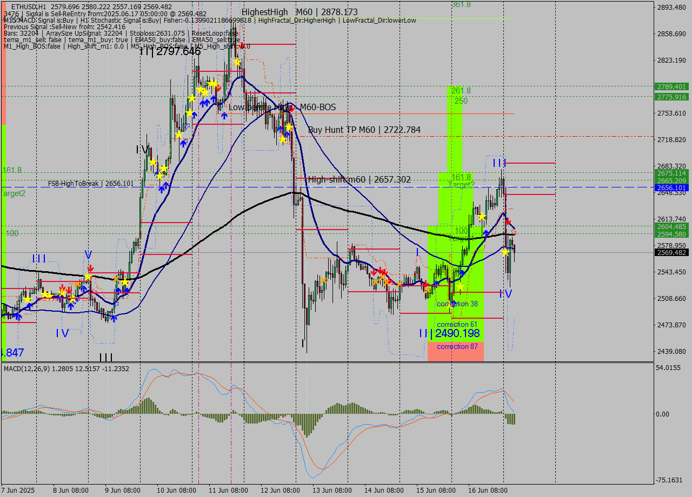This screenshot has height=497, width=692.
Task: Click yellow star left of Buy Hunt TP label
Action: pyautogui.click(x=289, y=127)
